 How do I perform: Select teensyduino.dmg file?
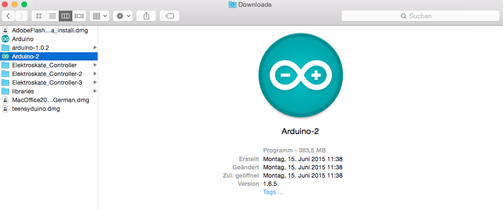pyautogui.click(x=49, y=109)
